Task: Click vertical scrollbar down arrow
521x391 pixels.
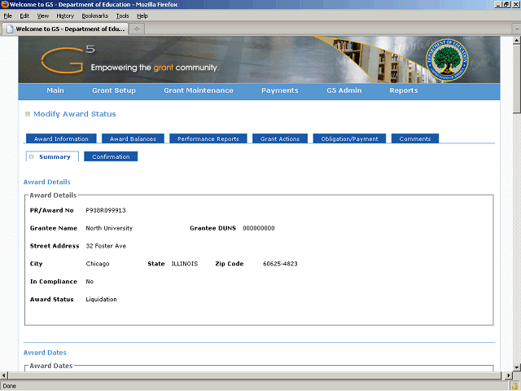Action: click(516, 367)
